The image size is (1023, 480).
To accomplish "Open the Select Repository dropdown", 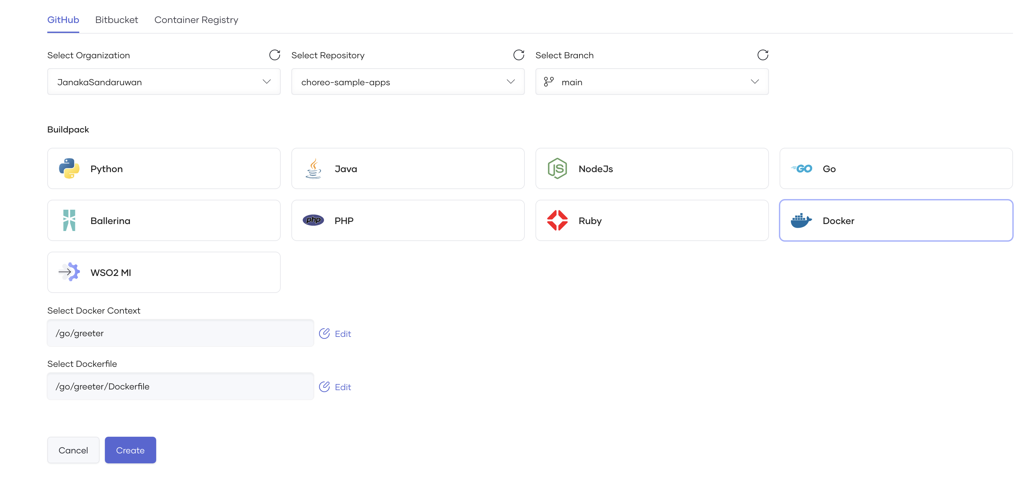I will pos(408,82).
